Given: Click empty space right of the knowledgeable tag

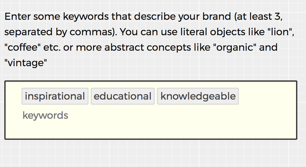Looking at the screenshot, I should (x=267, y=96).
